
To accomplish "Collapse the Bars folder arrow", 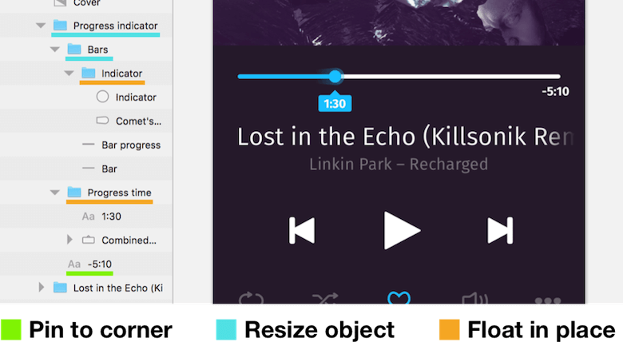I will 55,50.
